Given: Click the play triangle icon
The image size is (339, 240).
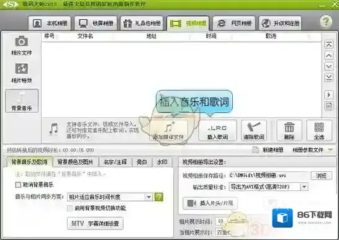Looking at the screenshot, I should click(x=329, y=95).
